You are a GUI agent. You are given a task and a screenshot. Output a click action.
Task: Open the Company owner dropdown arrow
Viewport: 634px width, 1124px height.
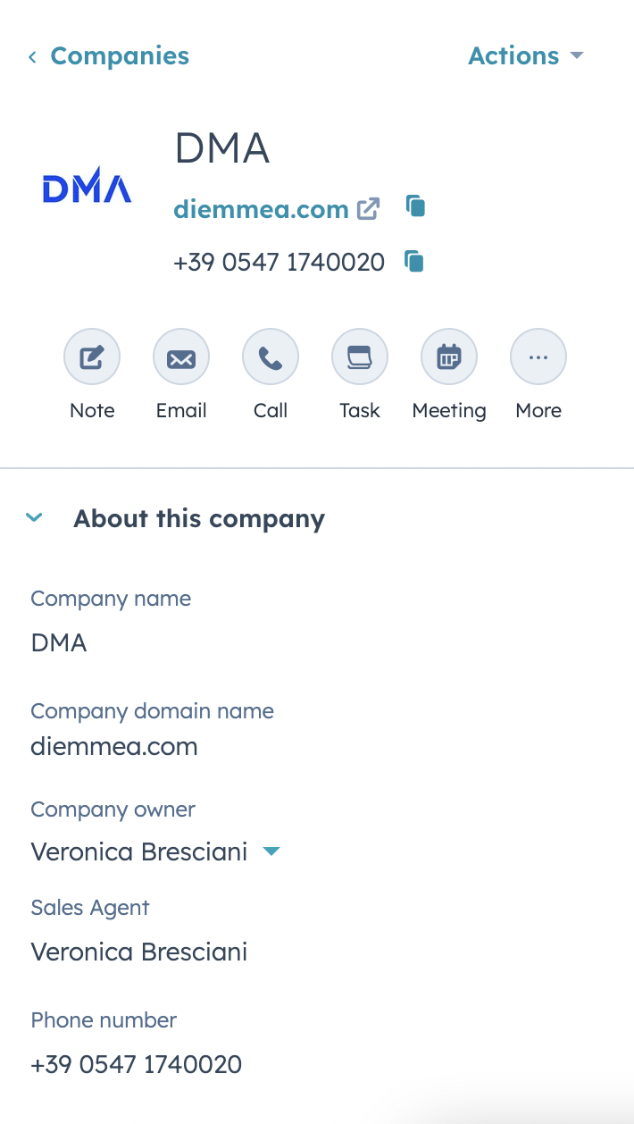271,851
